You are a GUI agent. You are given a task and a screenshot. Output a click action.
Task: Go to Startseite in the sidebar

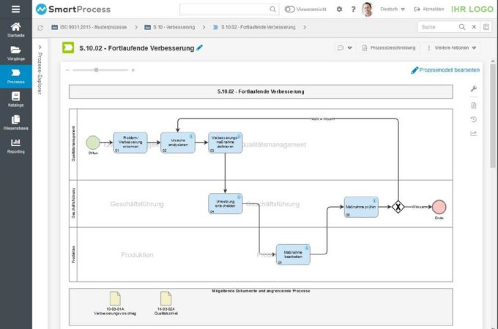[15, 30]
